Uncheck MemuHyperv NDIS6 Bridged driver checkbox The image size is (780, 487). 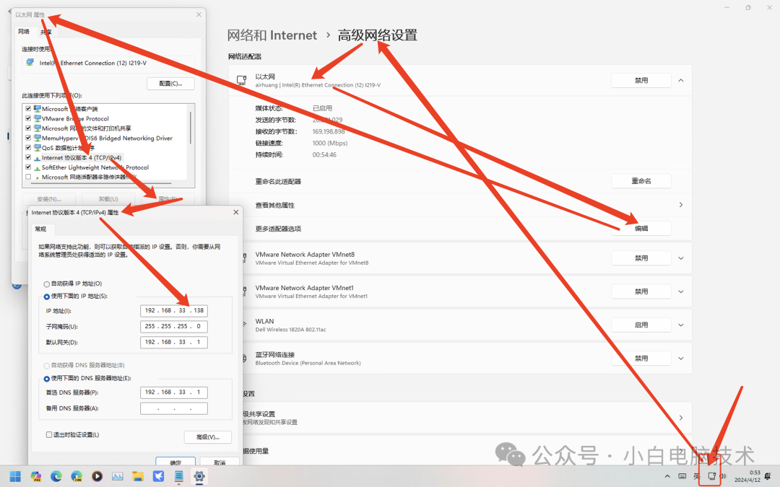tap(28, 138)
